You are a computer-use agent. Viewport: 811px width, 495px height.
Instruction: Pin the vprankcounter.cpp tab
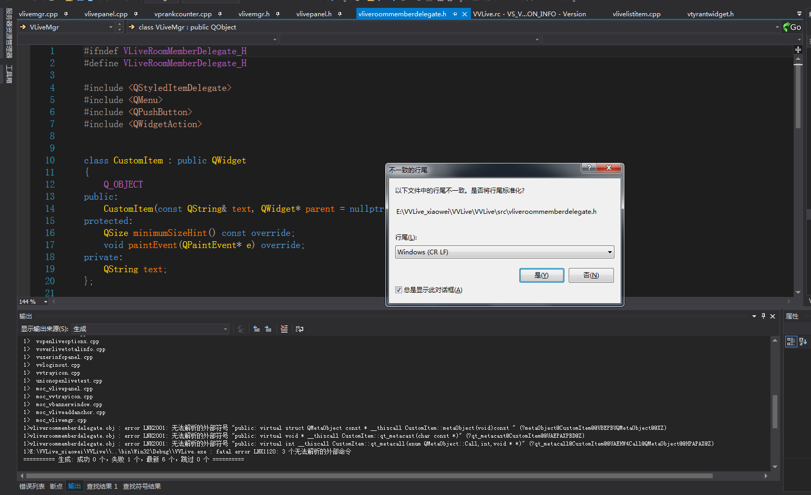pos(220,14)
